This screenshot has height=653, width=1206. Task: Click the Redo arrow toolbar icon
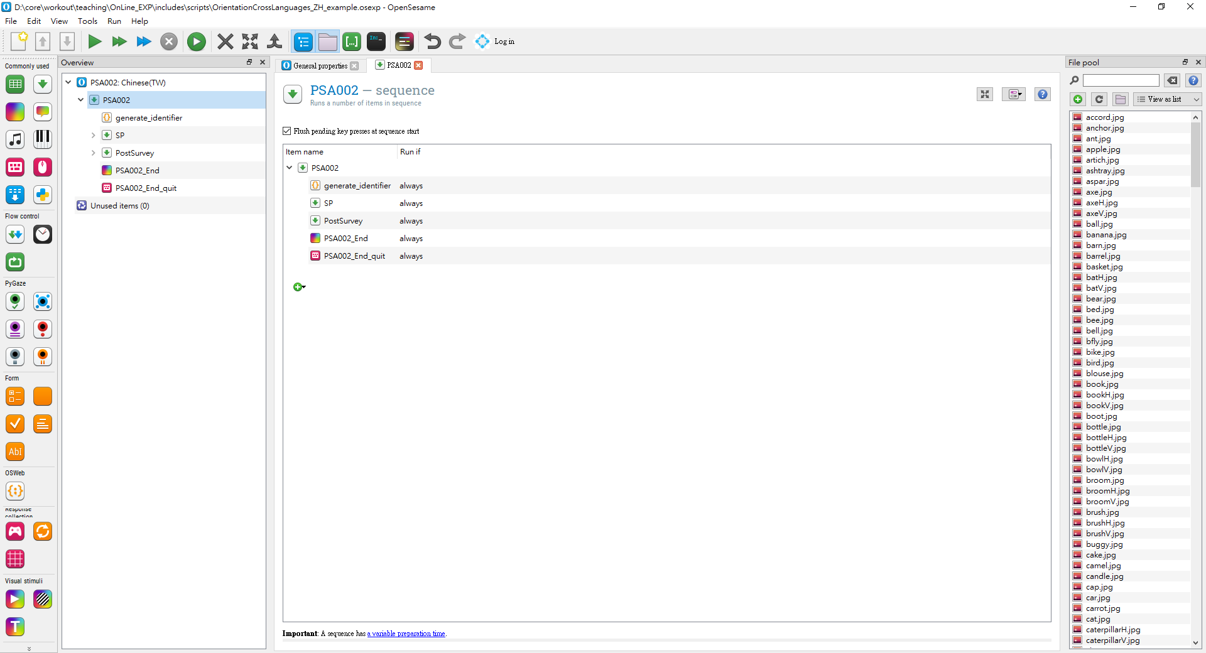(457, 41)
